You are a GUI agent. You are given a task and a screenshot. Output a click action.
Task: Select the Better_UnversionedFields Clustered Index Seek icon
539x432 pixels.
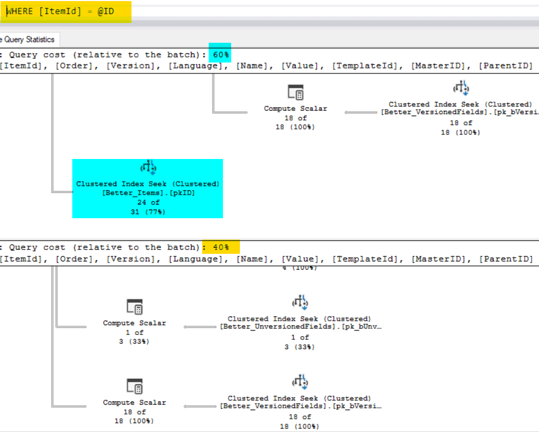click(x=300, y=303)
